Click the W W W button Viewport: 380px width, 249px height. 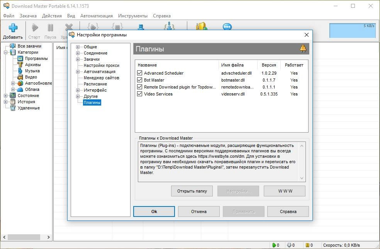click(x=285, y=191)
